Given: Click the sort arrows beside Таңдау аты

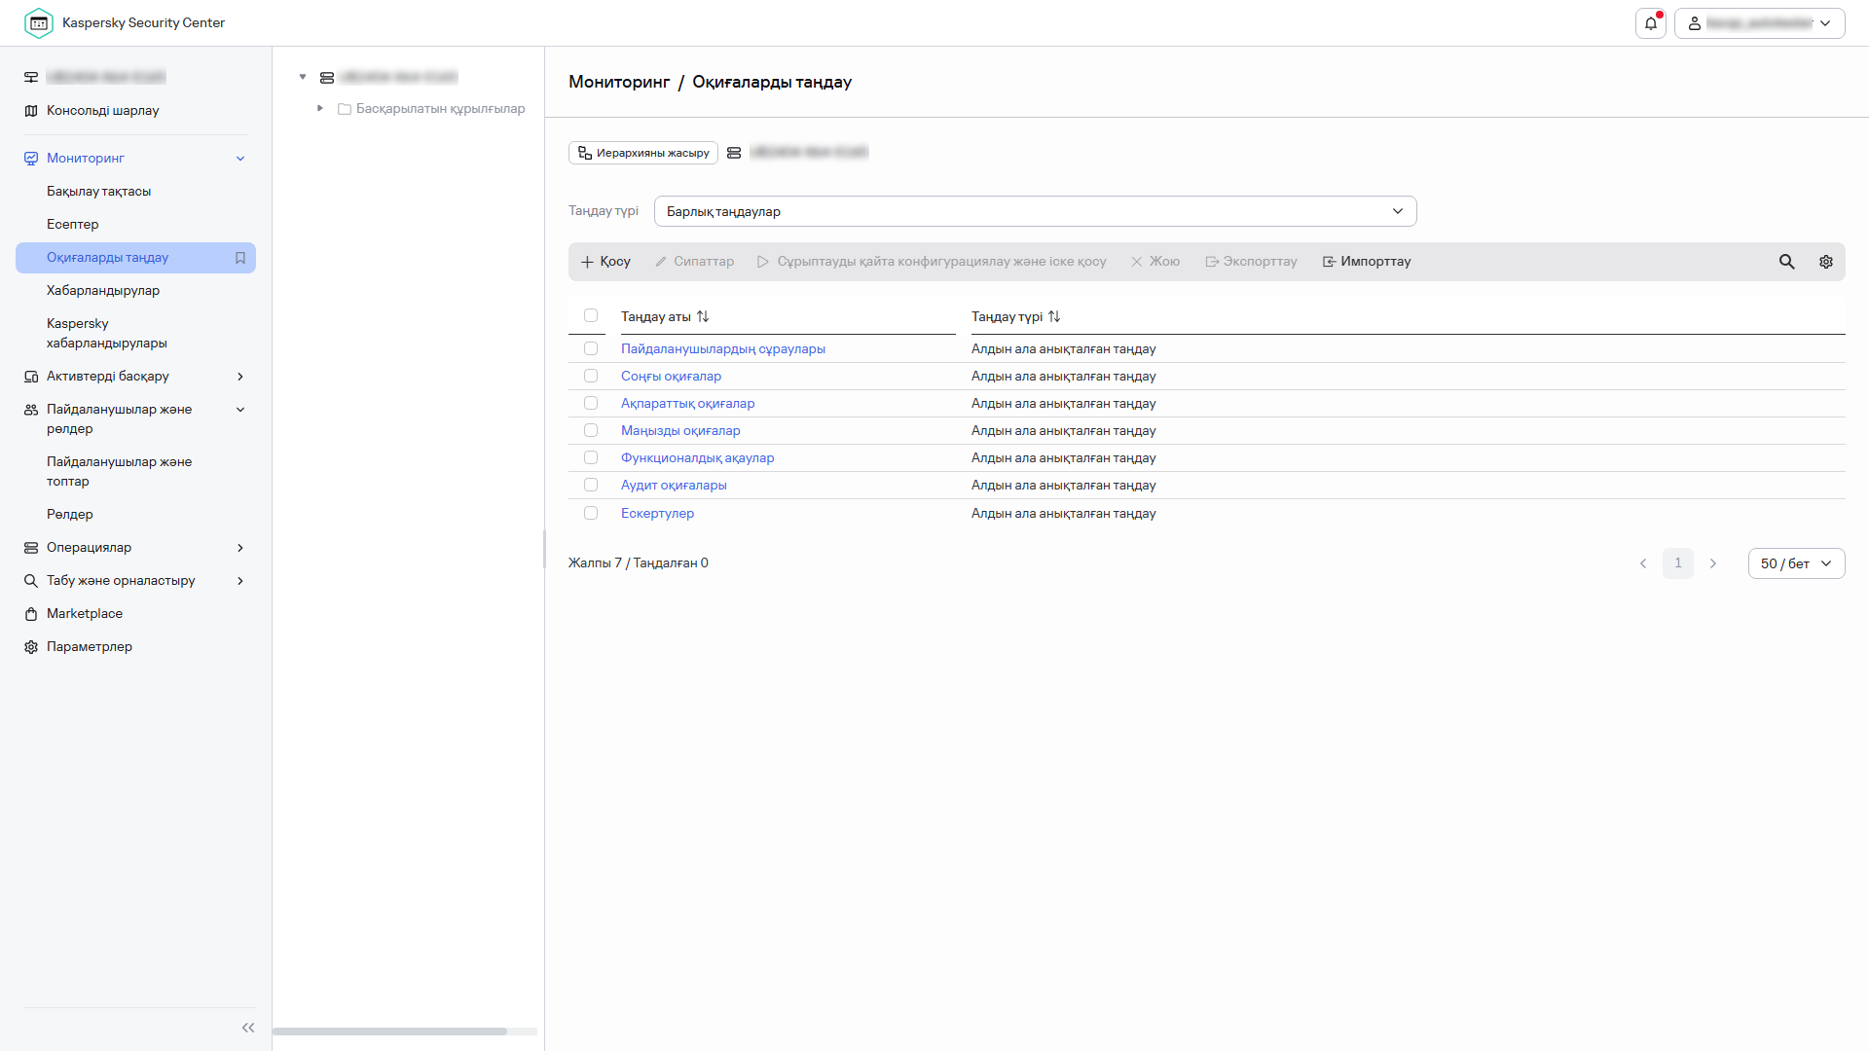Looking at the screenshot, I should point(703,317).
